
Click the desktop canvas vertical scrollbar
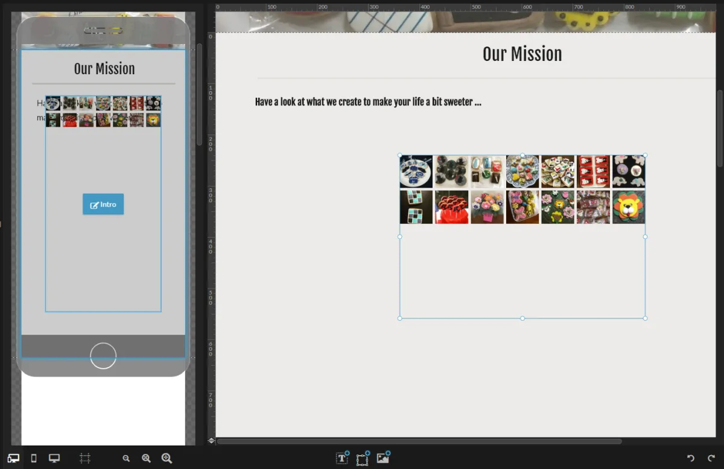pos(720,129)
